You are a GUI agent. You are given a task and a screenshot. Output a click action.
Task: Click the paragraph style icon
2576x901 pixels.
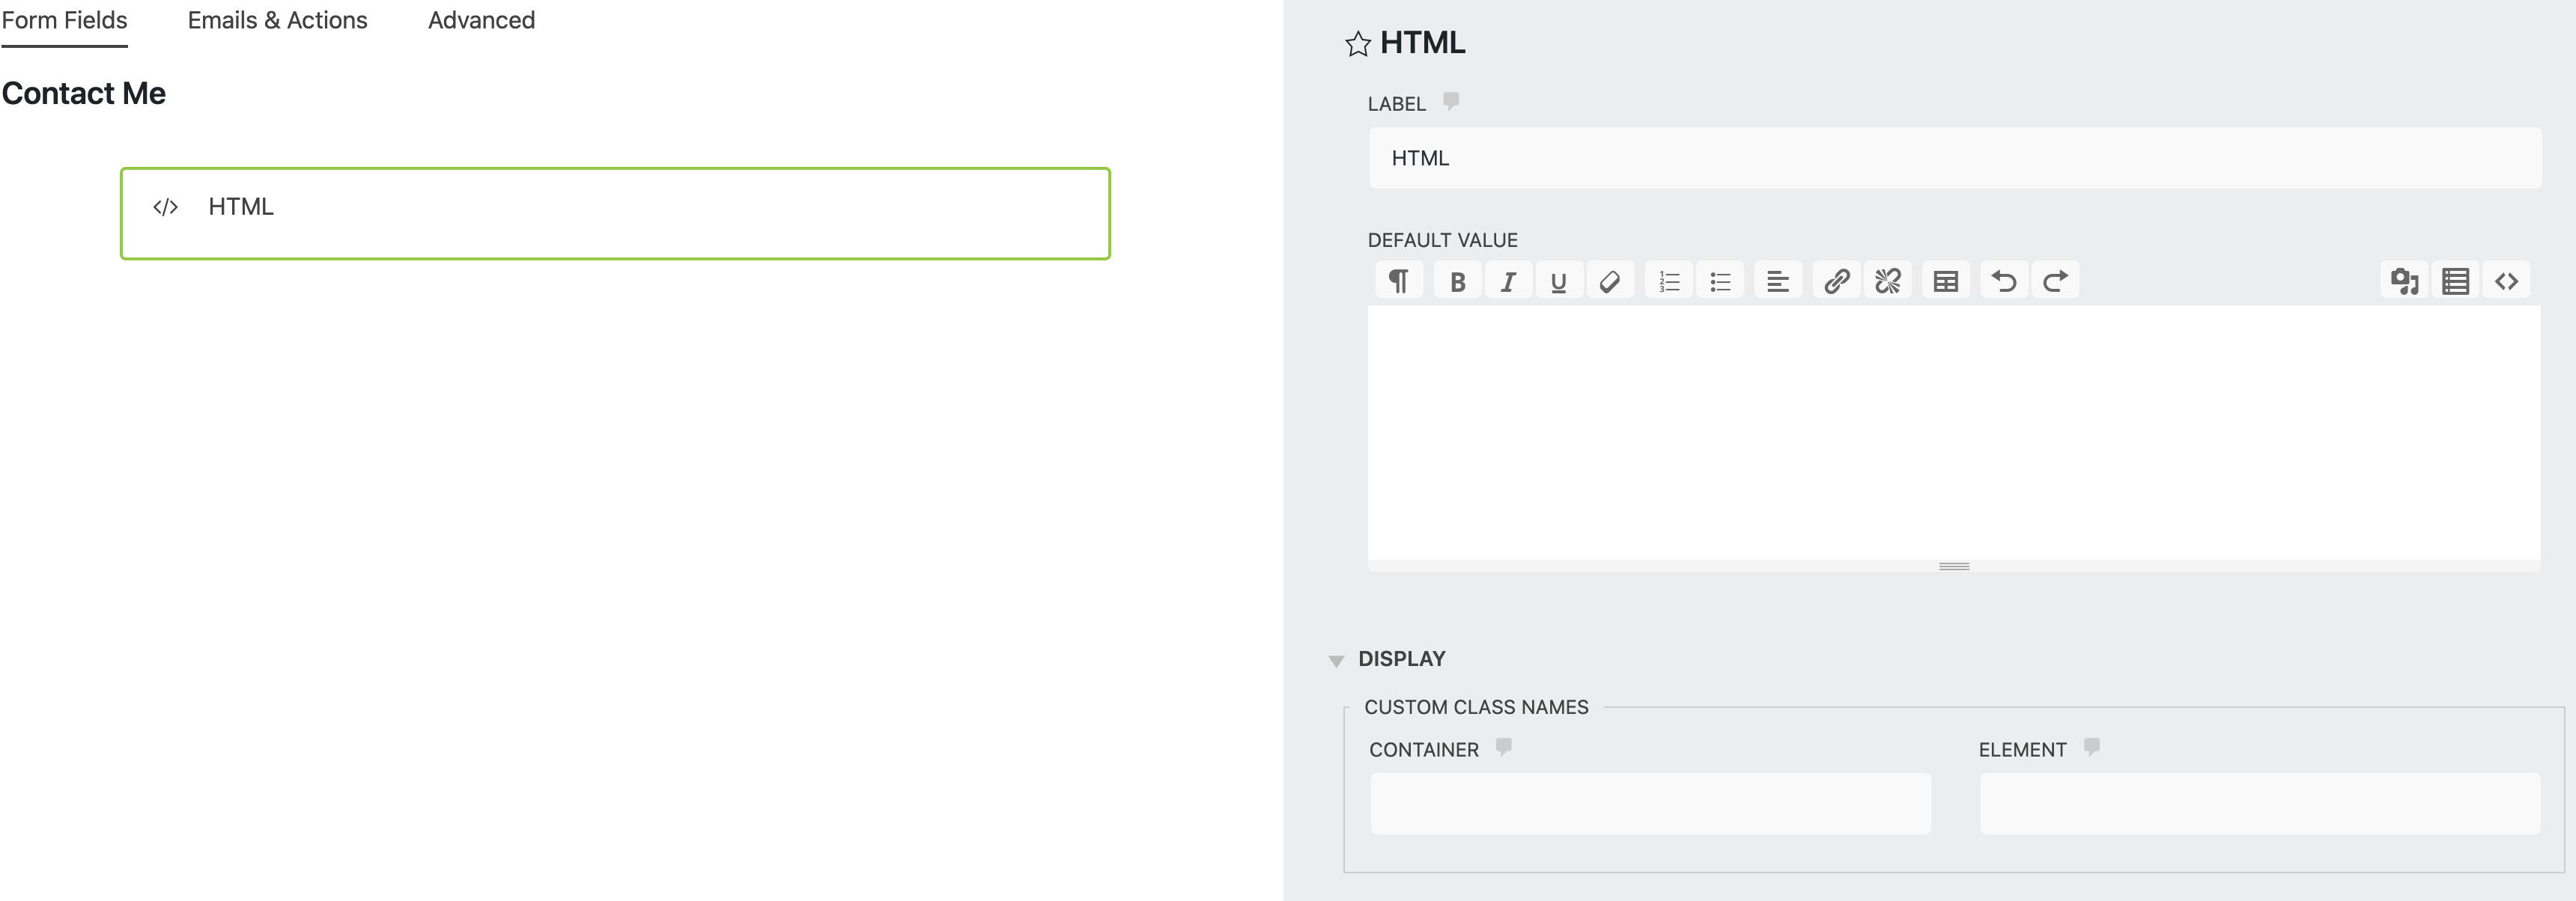coord(1399,281)
